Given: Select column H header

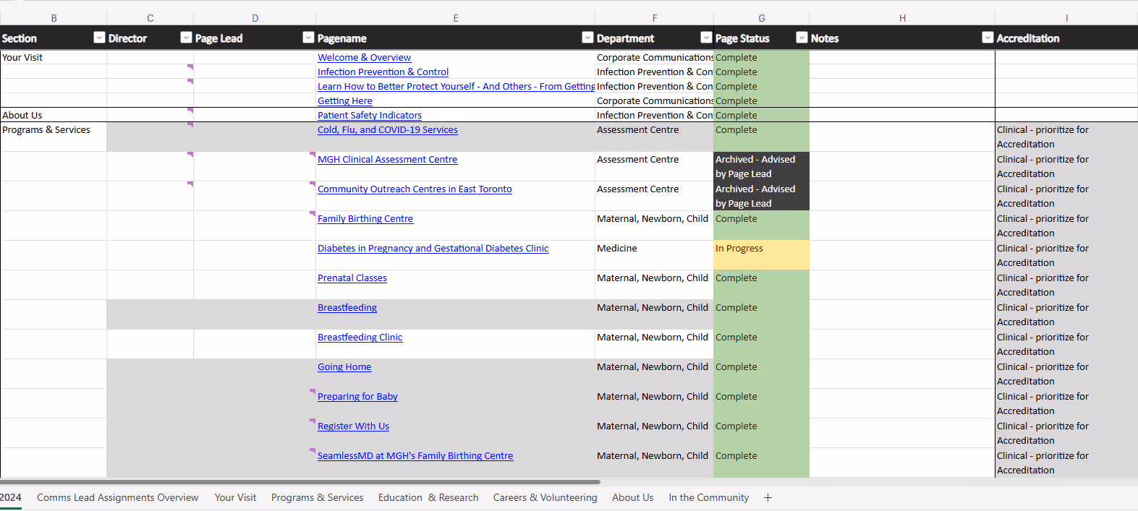Looking at the screenshot, I should pyautogui.click(x=902, y=18).
